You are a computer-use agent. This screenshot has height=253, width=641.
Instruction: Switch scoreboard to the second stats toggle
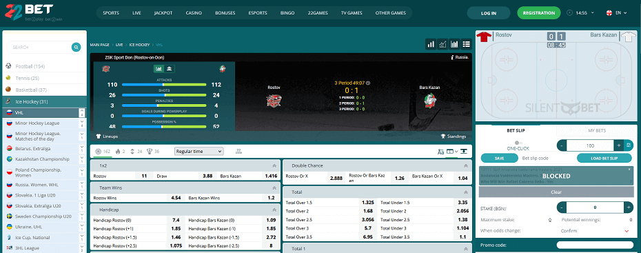[x=168, y=69]
